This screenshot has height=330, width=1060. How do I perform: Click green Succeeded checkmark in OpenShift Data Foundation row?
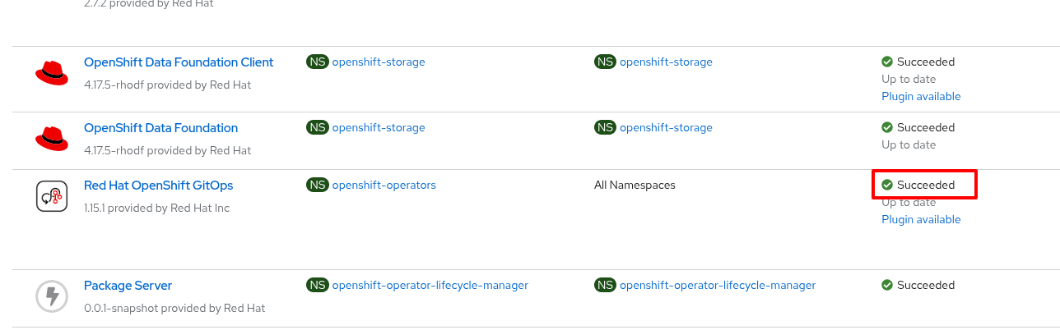click(x=887, y=127)
